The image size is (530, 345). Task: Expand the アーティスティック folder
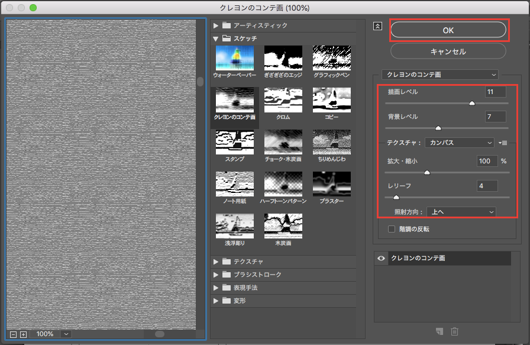216,25
